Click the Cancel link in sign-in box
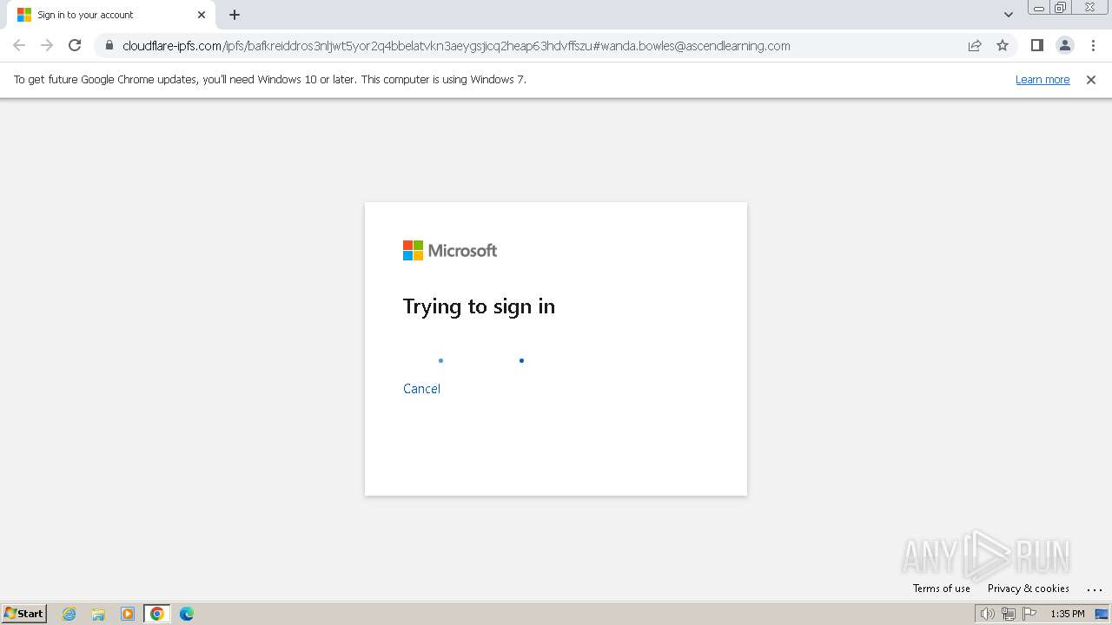Image resolution: width=1112 pixels, height=625 pixels. point(421,389)
